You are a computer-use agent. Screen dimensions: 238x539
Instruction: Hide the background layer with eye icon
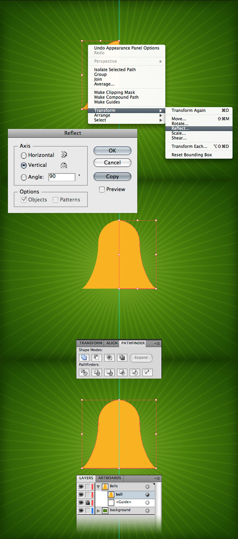pyautogui.click(x=81, y=510)
